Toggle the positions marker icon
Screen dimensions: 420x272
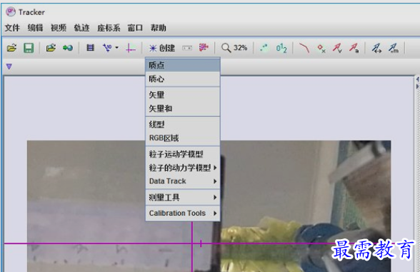(x=321, y=49)
